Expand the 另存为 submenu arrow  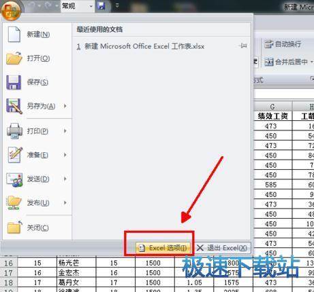[65, 106]
